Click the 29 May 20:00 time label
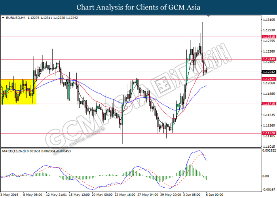 [171, 194]
